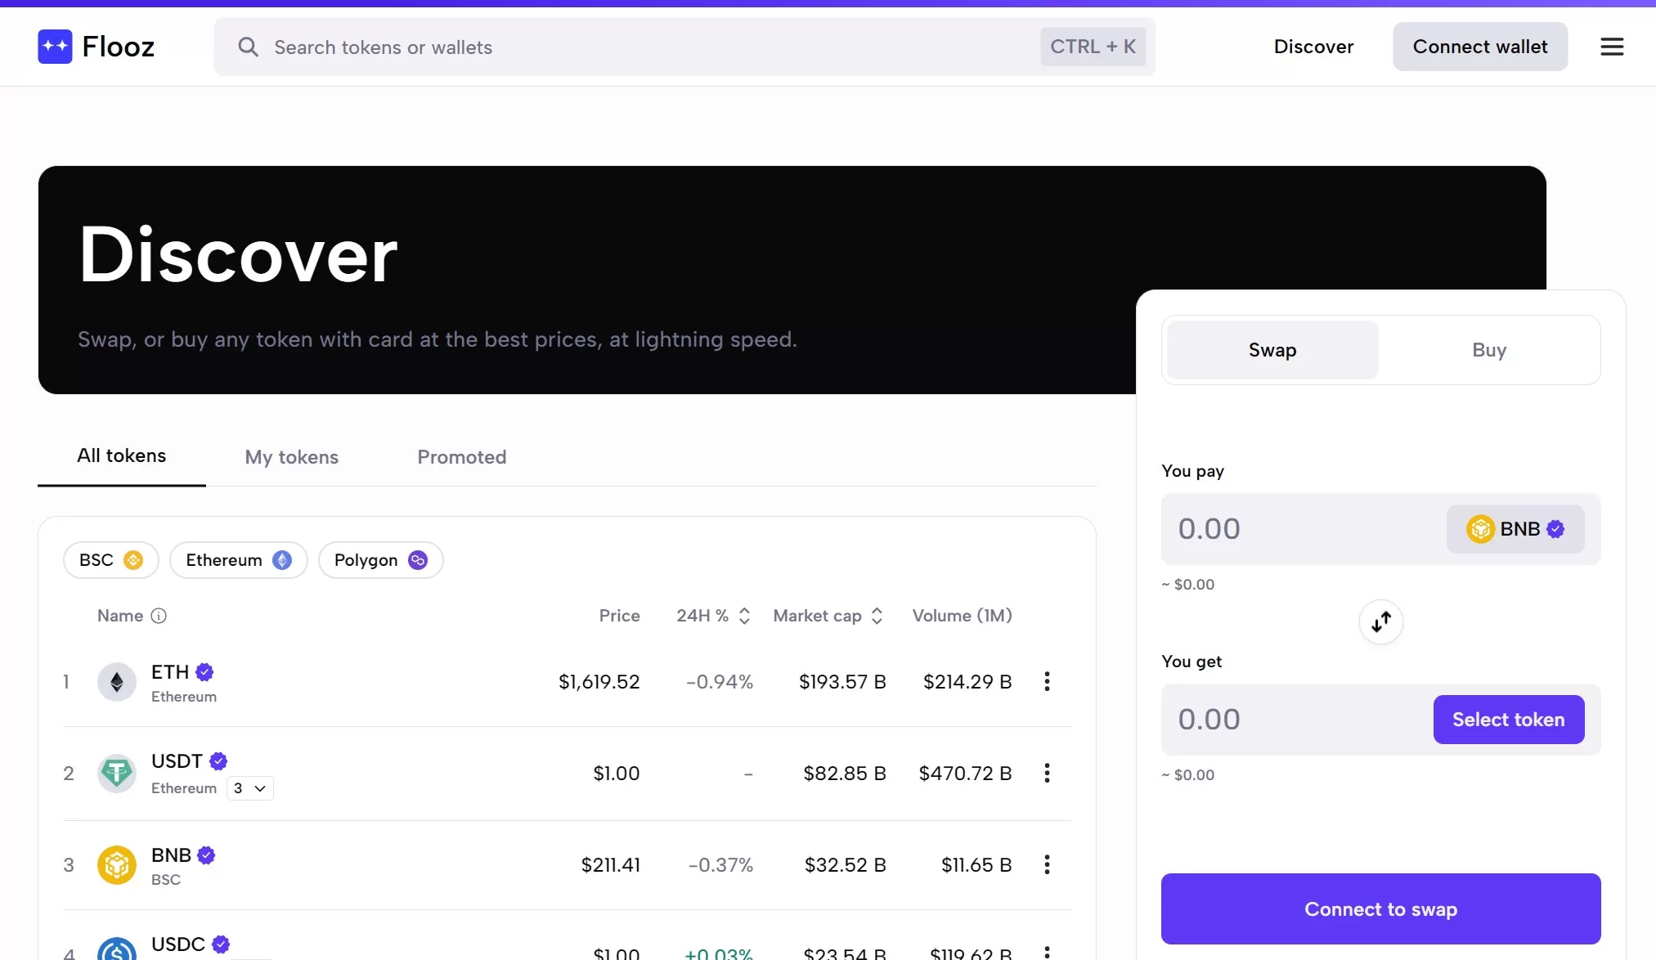1656x960 pixels.
Task: Open more options for the ETH row
Action: (1047, 682)
